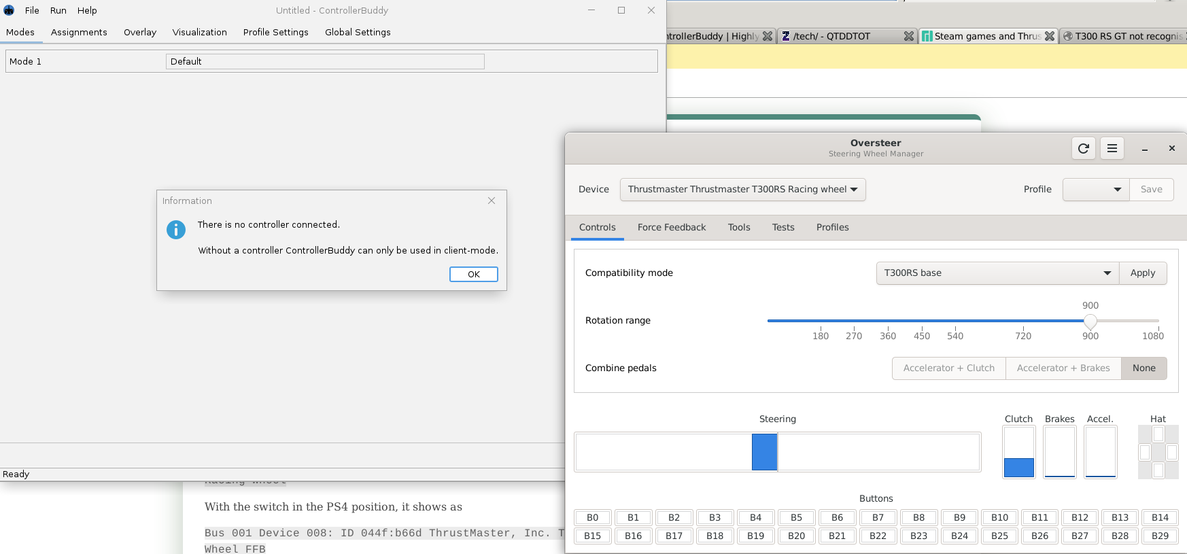Click button indicator B29
This screenshot has width=1187, height=554.
[1160, 536]
